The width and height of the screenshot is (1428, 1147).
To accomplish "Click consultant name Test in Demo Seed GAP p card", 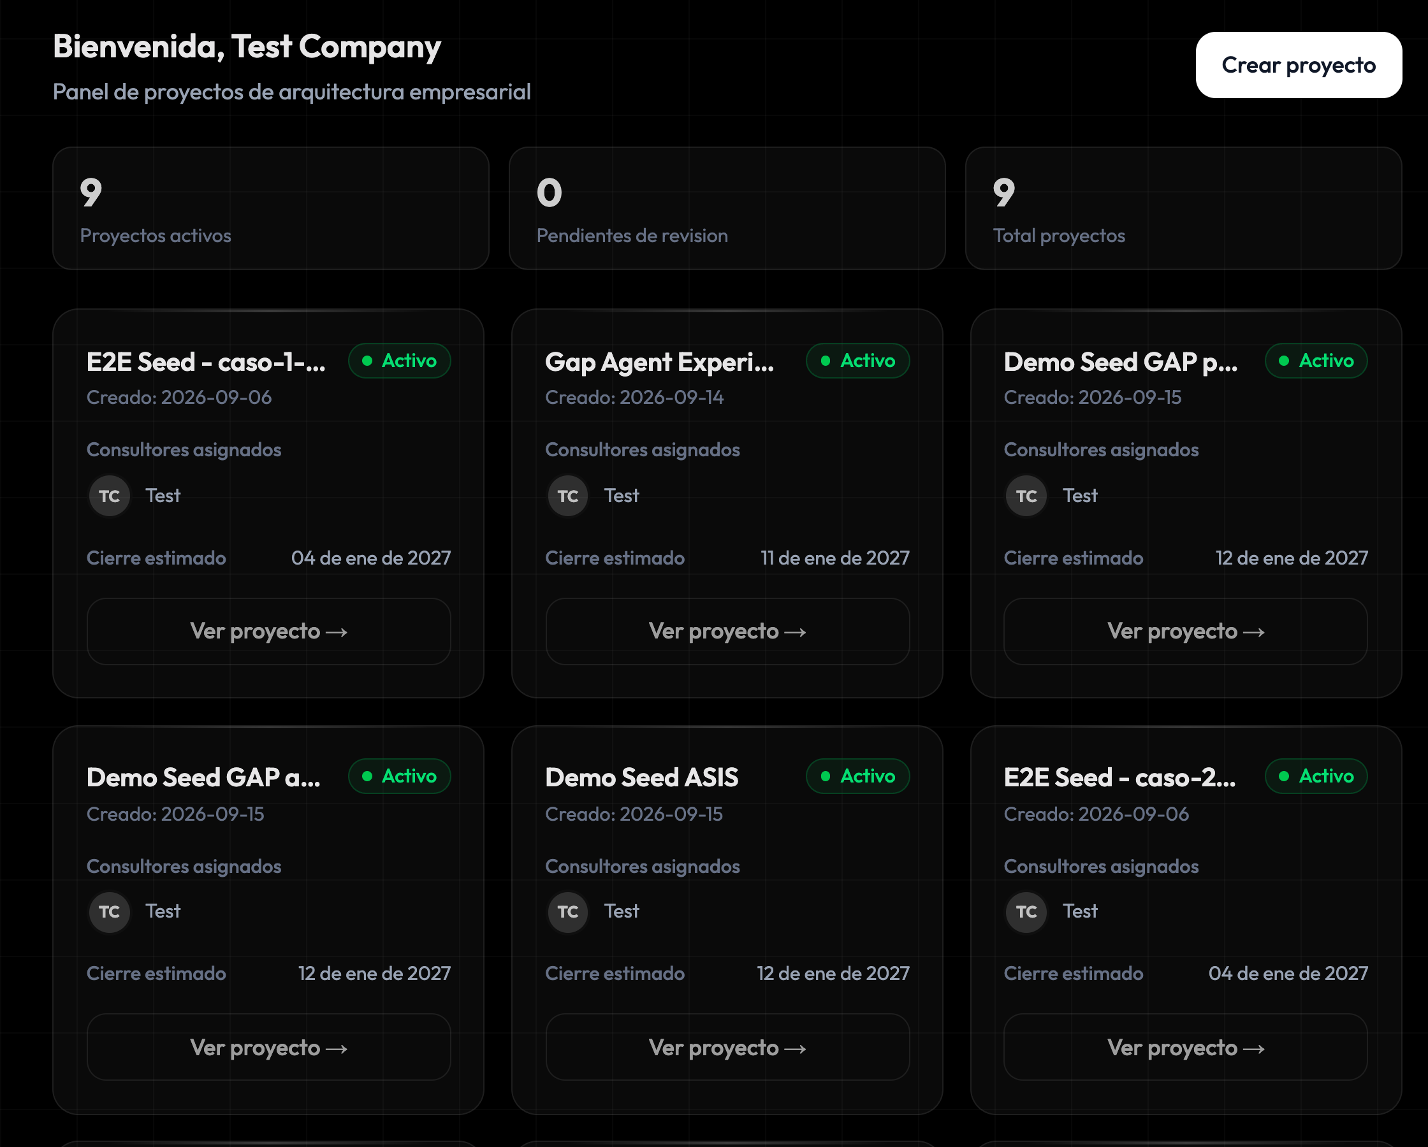I will coord(1081,496).
